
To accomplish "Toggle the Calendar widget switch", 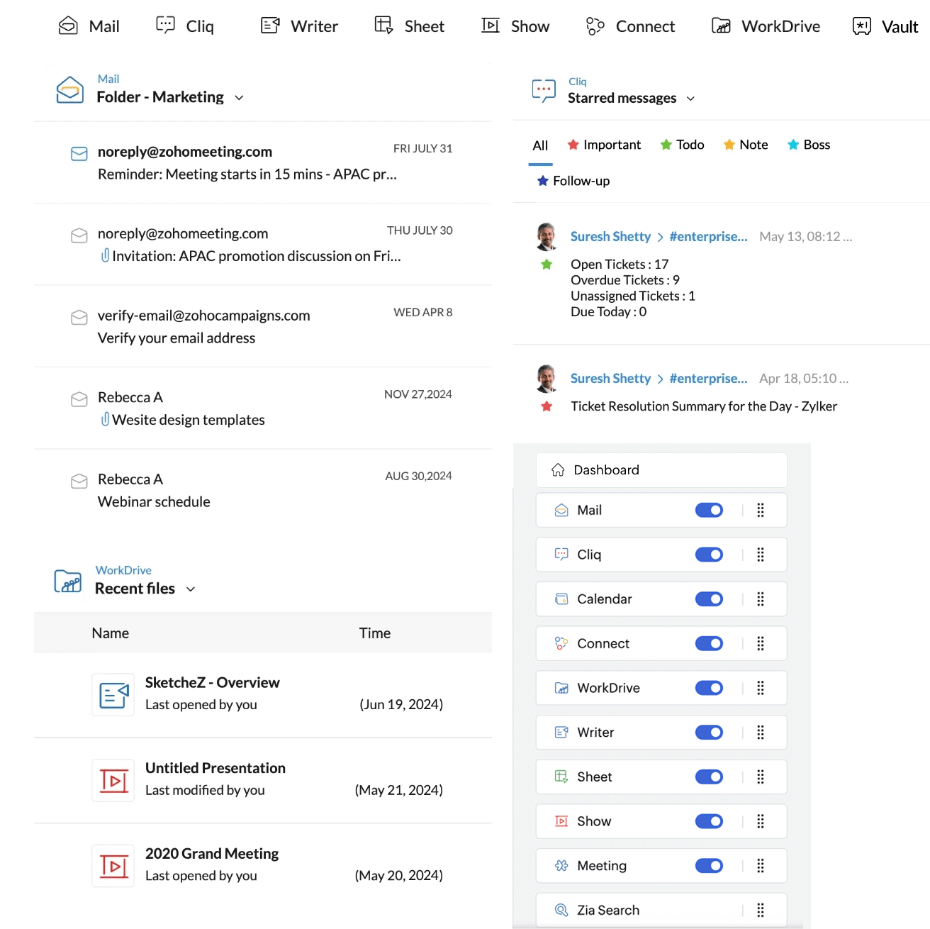I will [x=709, y=599].
